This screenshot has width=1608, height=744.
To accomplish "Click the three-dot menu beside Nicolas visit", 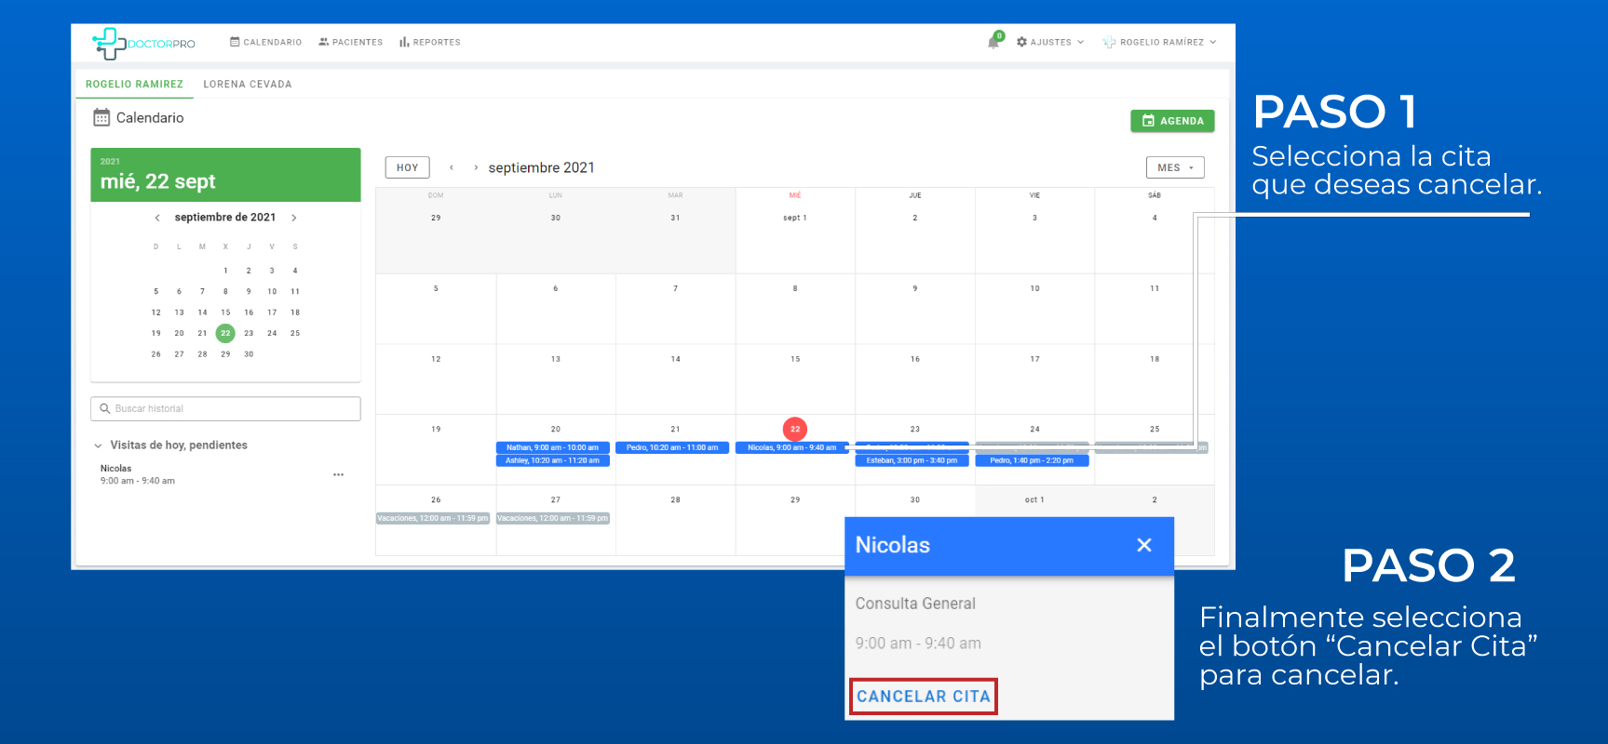I will (x=338, y=474).
